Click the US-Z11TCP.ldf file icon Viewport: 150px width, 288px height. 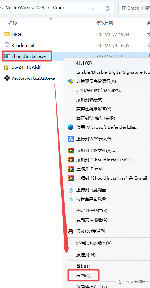[7, 67]
